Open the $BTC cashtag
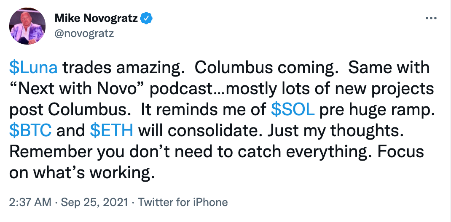Screen dimensions: 451x222 point(30,130)
